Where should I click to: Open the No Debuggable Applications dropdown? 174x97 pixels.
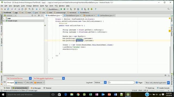coord(49,78)
